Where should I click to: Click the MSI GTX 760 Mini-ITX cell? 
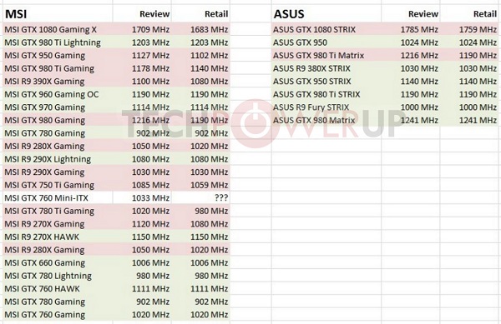pyautogui.click(x=58, y=198)
